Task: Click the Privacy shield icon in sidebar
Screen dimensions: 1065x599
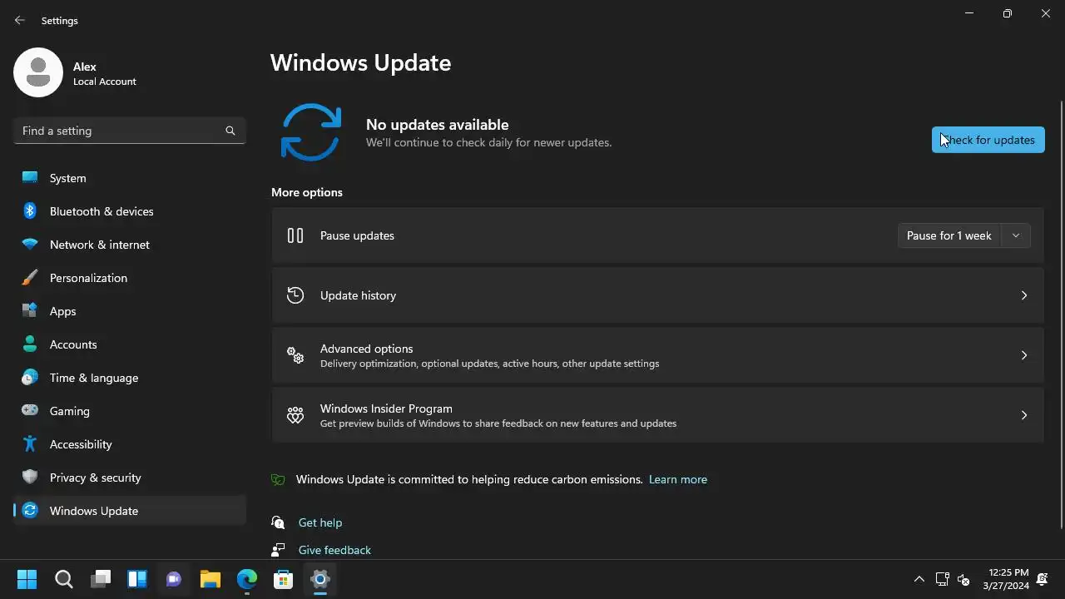Action: click(30, 478)
